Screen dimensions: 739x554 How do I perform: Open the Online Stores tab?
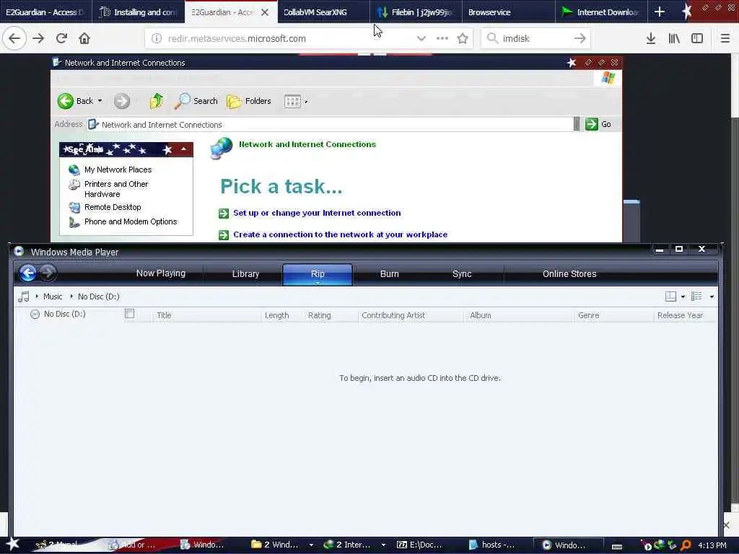click(569, 273)
